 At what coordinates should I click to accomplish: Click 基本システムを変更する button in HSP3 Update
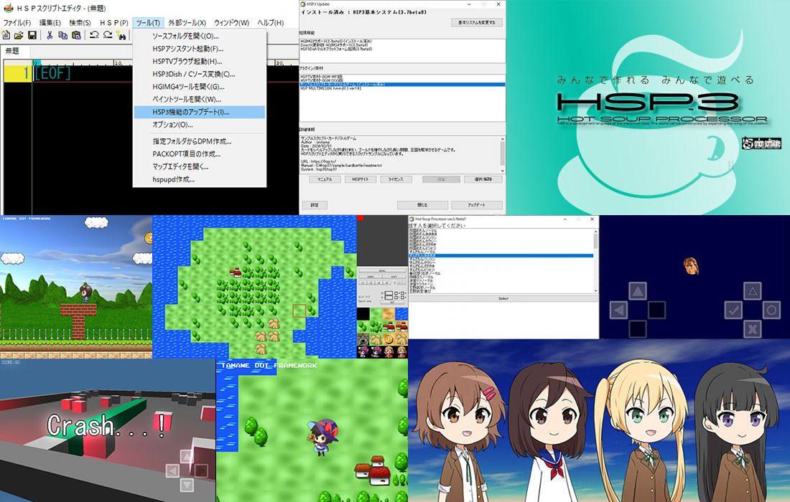477,23
